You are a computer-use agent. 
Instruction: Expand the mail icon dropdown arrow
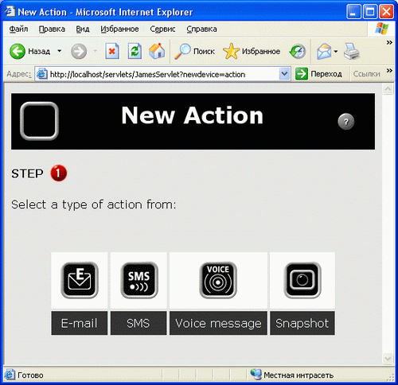point(336,51)
